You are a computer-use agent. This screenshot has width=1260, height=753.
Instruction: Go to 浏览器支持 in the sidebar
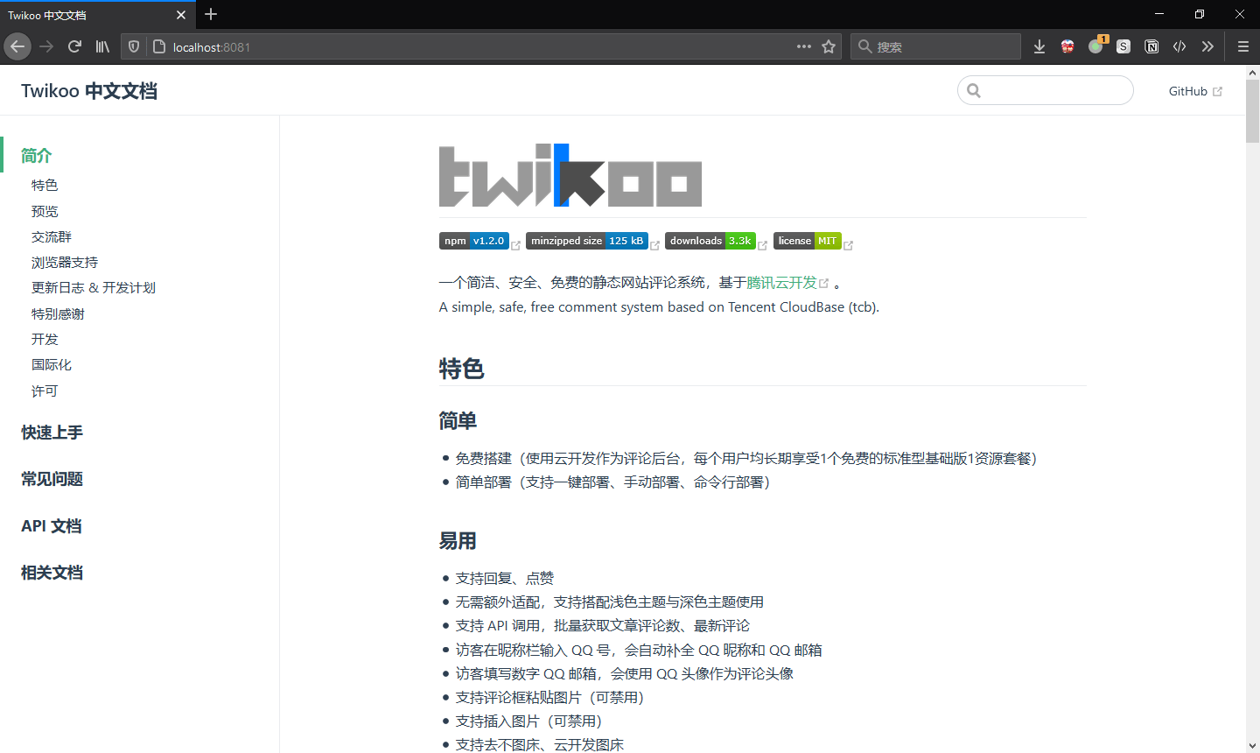coord(65,263)
